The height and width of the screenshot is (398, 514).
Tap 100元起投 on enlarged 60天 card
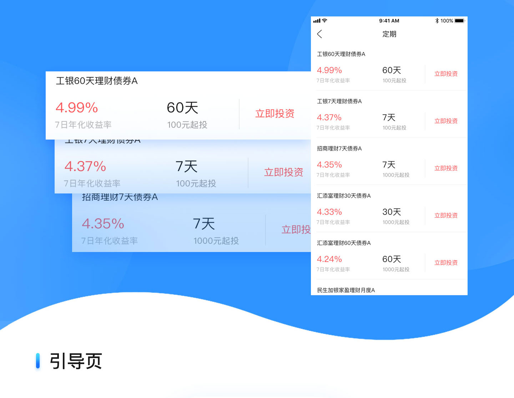(187, 125)
